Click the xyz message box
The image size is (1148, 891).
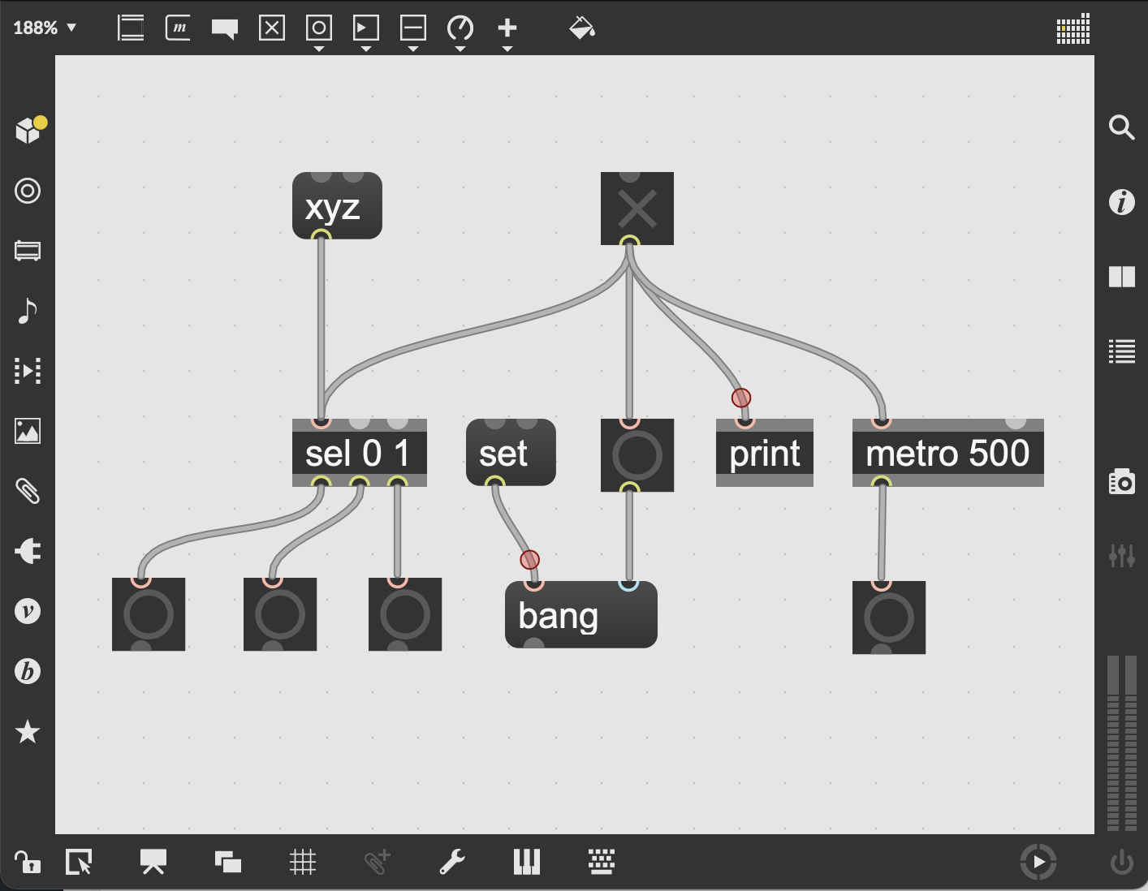pos(337,208)
